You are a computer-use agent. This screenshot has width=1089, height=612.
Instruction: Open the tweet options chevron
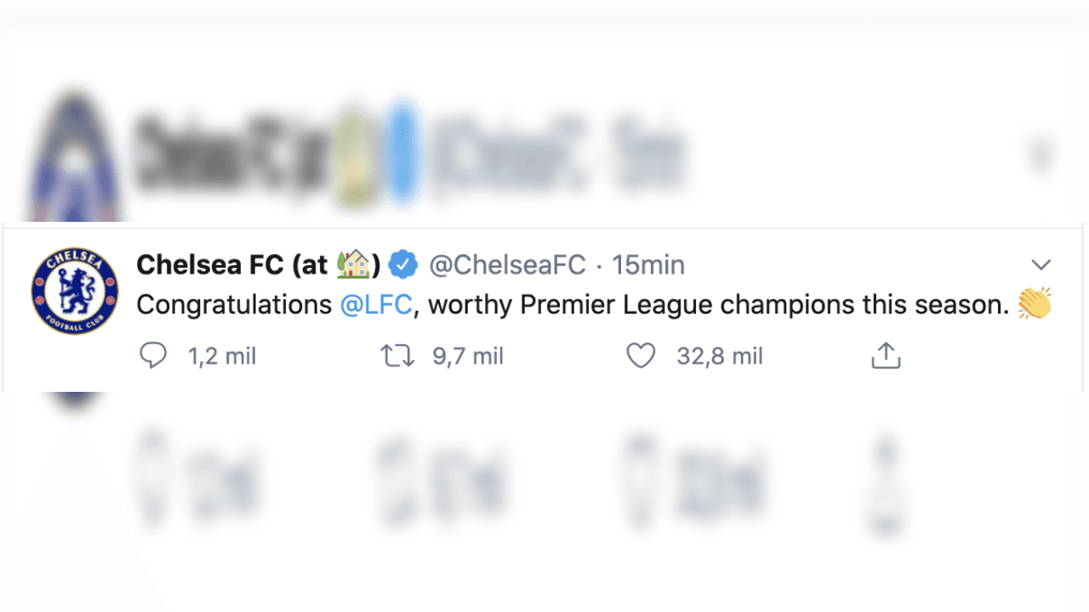1041,264
